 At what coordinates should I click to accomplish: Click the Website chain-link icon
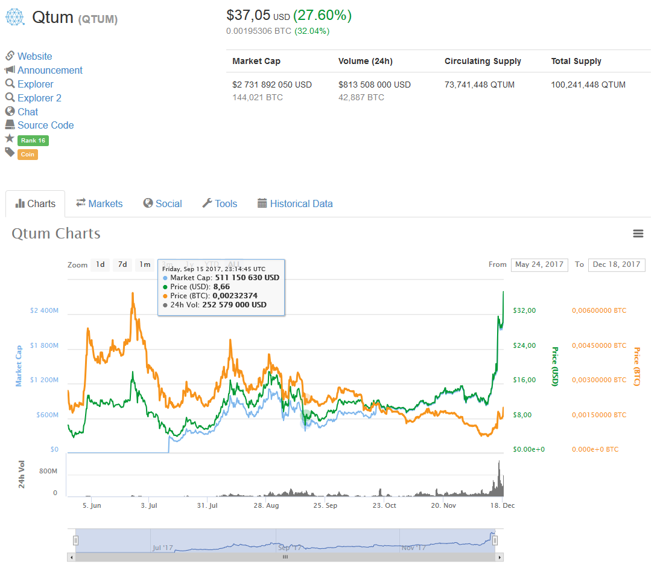[x=10, y=56]
